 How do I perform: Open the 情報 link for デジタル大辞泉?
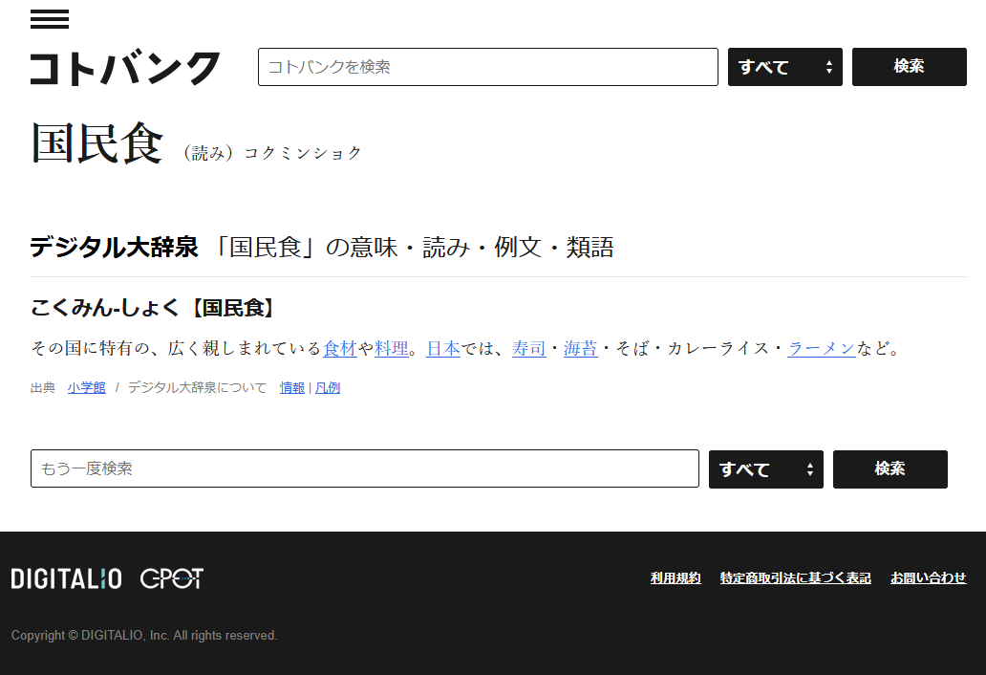tap(292, 388)
